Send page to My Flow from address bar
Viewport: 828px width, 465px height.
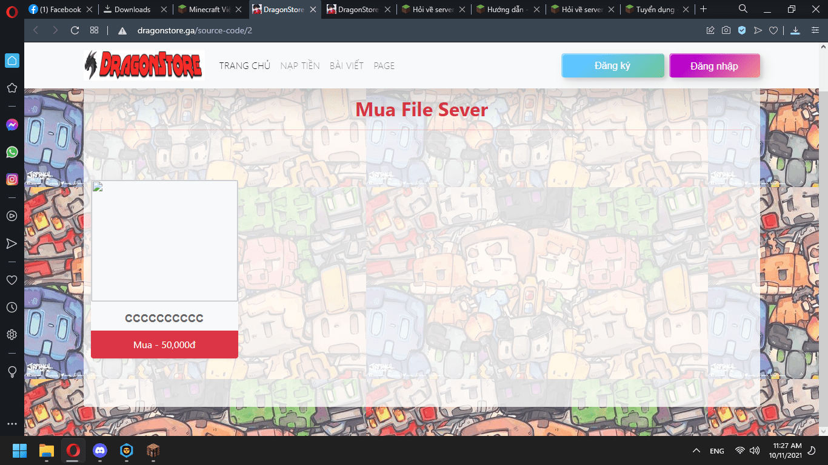pos(758,30)
